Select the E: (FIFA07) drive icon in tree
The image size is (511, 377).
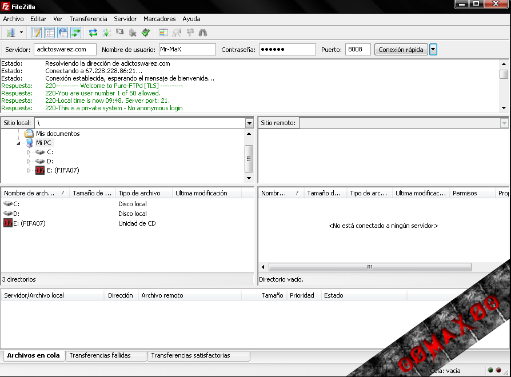coord(40,170)
